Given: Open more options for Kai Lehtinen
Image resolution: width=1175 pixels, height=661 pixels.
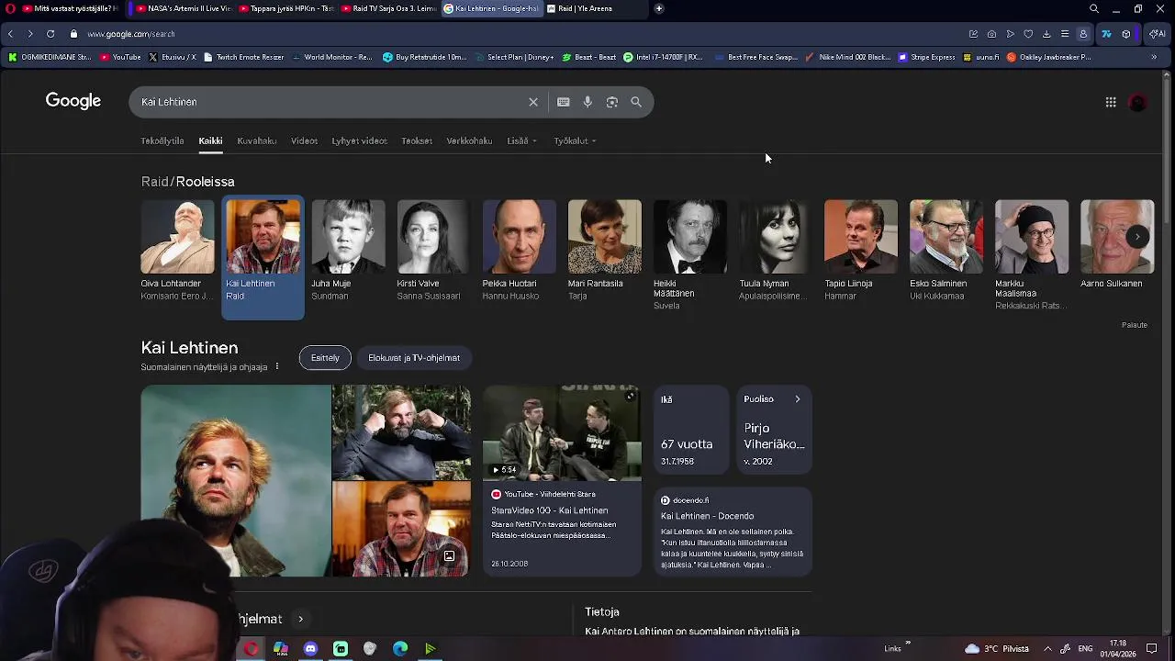Looking at the screenshot, I should pos(277,366).
